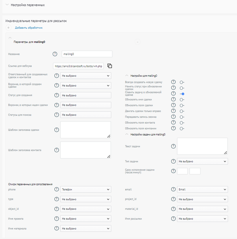Open Воронка, в которой создаем сделки dropdown
This screenshot has height=239, width=237.
pos(86,86)
